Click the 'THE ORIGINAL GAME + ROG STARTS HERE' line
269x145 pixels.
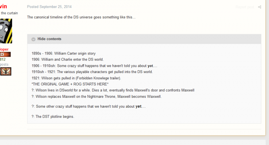[70, 84]
